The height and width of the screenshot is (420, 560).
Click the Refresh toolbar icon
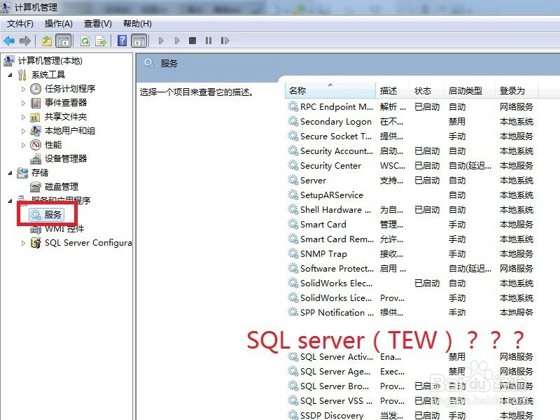(x=85, y=41)
